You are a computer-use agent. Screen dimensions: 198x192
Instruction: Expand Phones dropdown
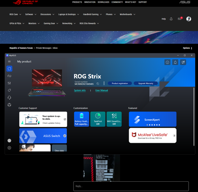(x=110, y=14)
